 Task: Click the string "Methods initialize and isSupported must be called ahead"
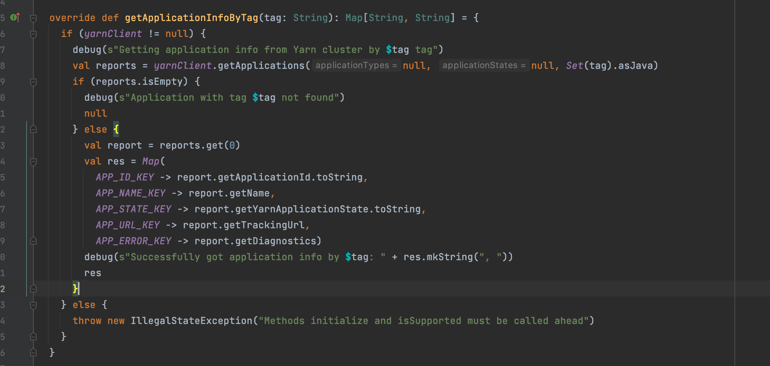(x=423, y=321)
